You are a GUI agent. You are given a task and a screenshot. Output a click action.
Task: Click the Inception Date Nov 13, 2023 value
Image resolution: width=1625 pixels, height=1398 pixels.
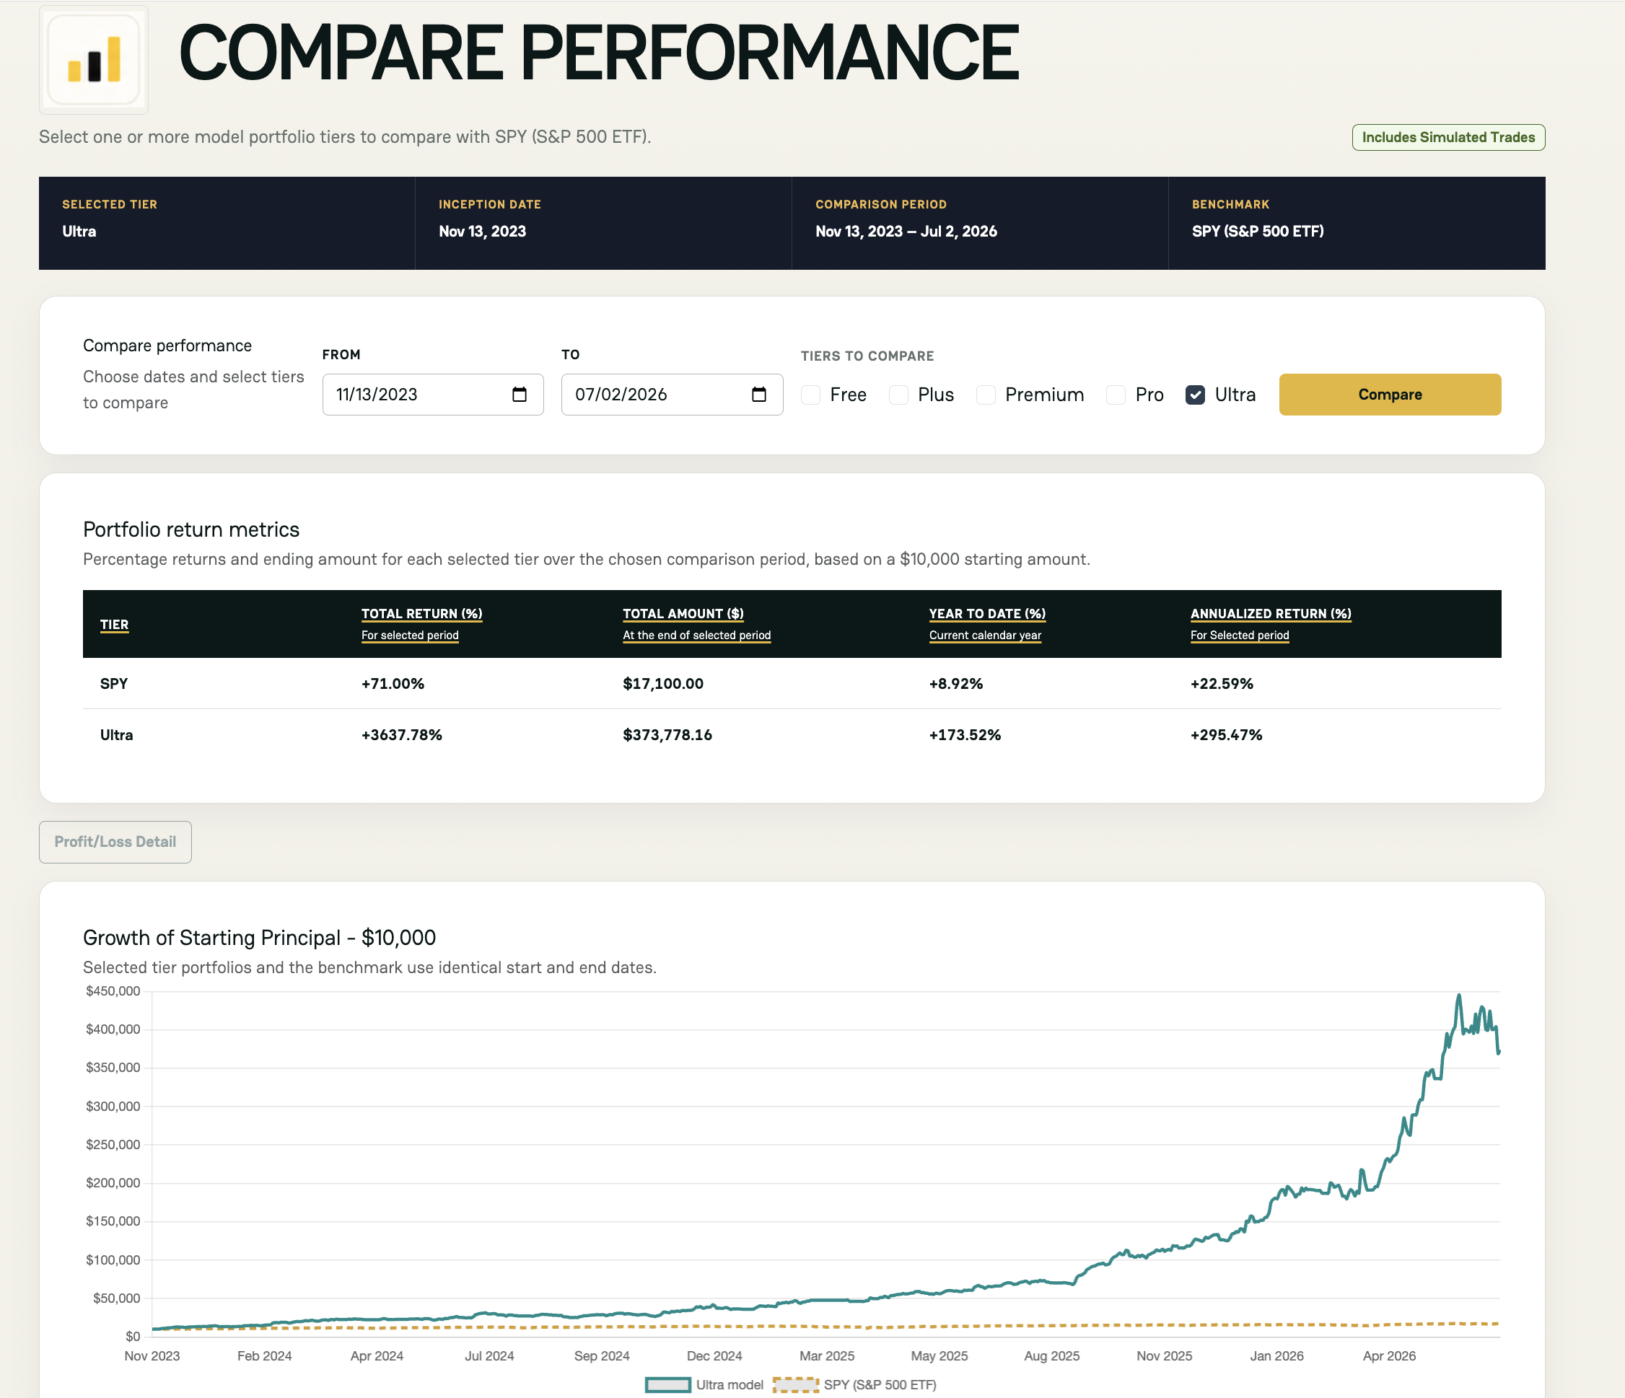pyautogui.click(x=482, y=232)
